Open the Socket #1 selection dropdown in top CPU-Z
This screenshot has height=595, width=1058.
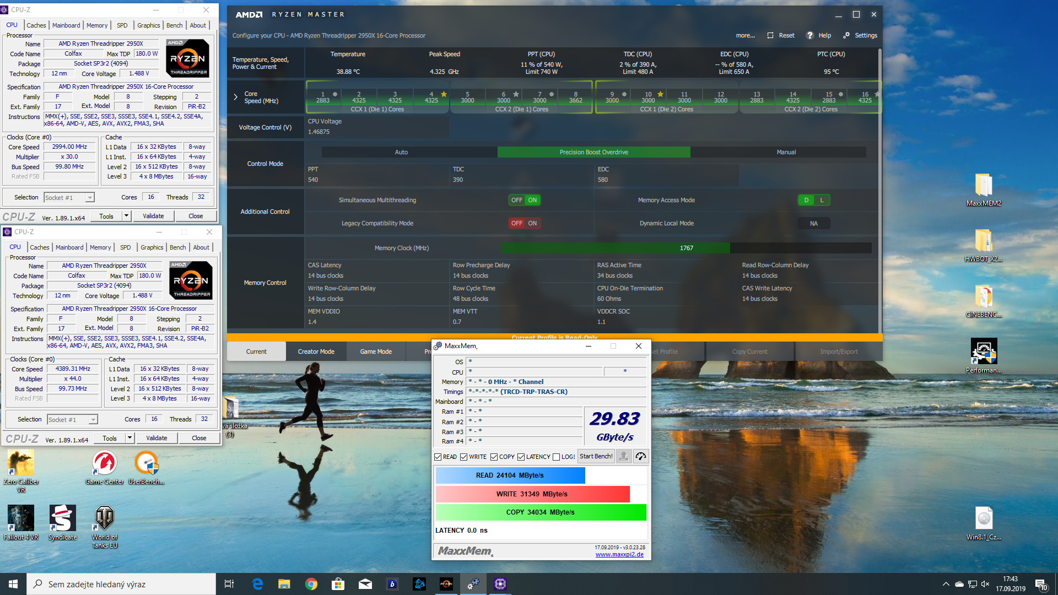pyautogui.click(x=90, y=197)
